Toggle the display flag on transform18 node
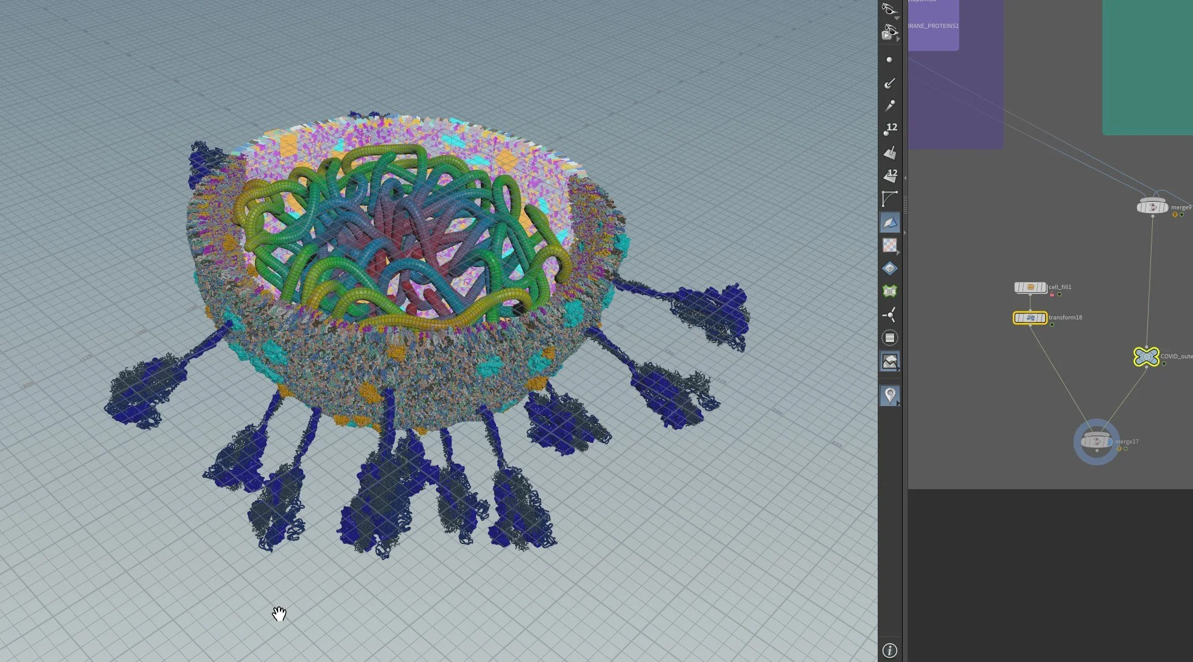 click(1043, 318)
